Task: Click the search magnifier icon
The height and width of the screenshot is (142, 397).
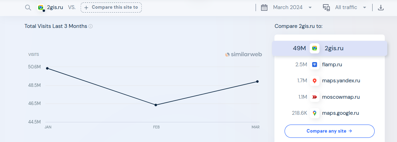Action: 28,8
